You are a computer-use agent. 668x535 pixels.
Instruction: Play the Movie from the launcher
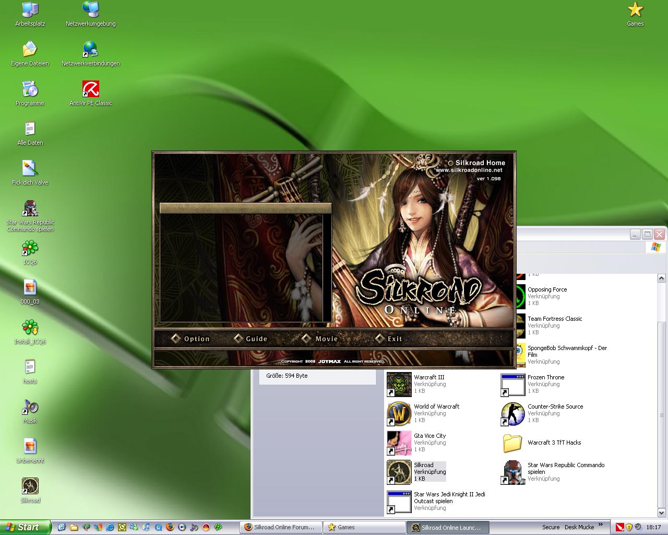click(320, 339)
